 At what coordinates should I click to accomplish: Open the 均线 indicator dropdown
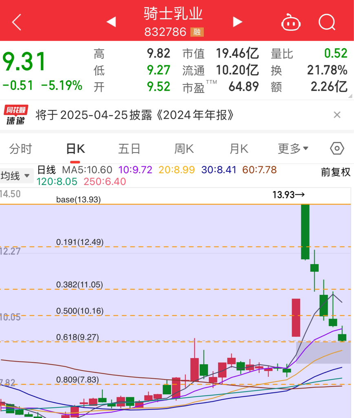[16, 176]
